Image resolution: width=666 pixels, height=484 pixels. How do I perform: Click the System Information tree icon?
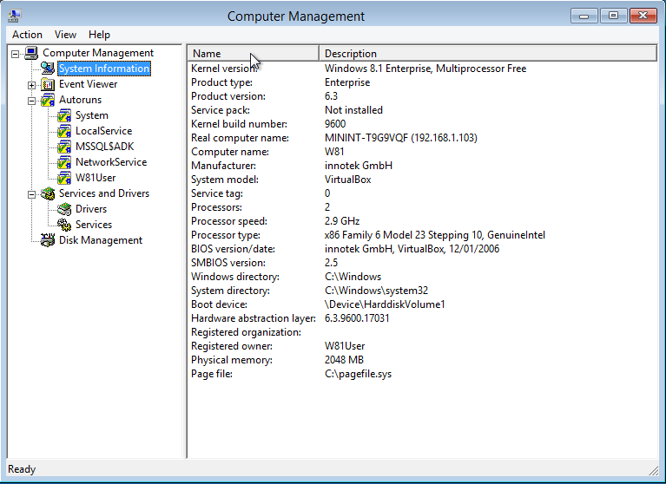click(48, 69)
